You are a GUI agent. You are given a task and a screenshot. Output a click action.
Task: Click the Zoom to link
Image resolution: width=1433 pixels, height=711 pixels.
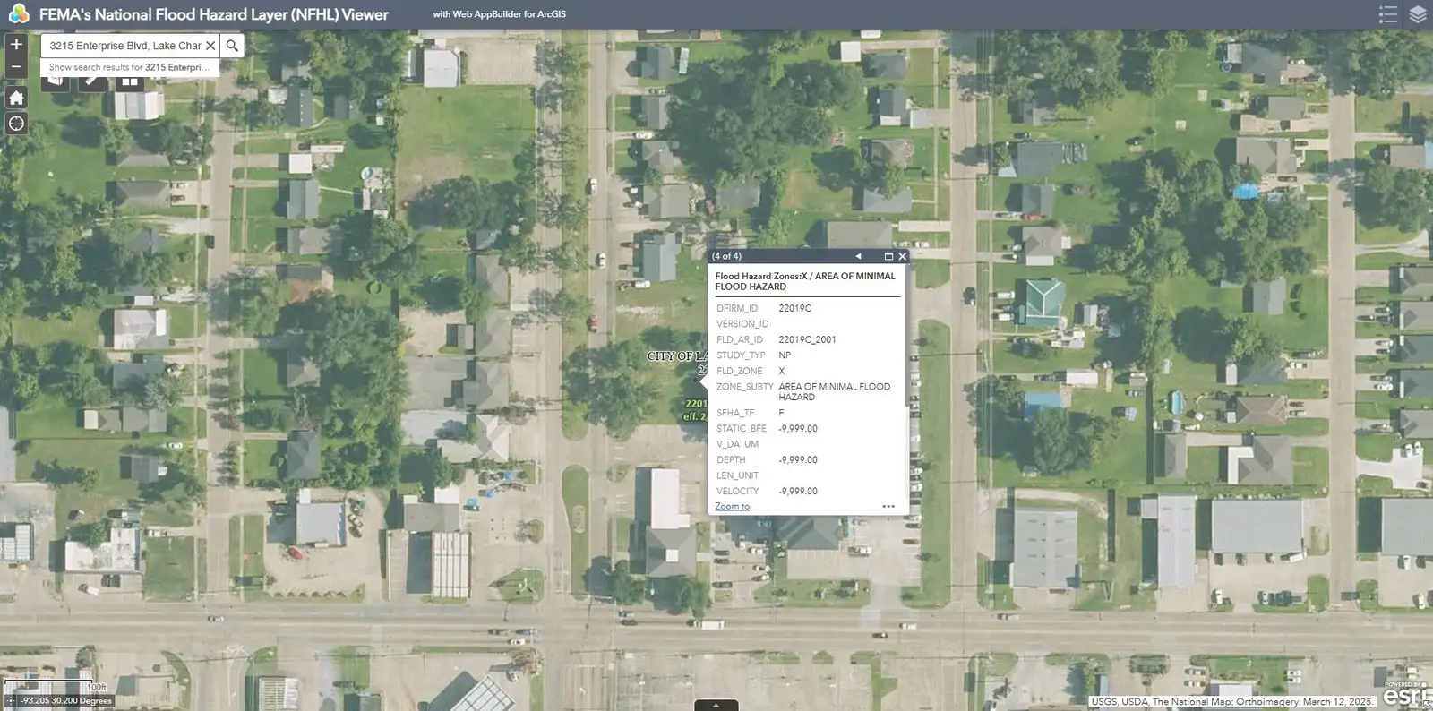pos(732,506)
